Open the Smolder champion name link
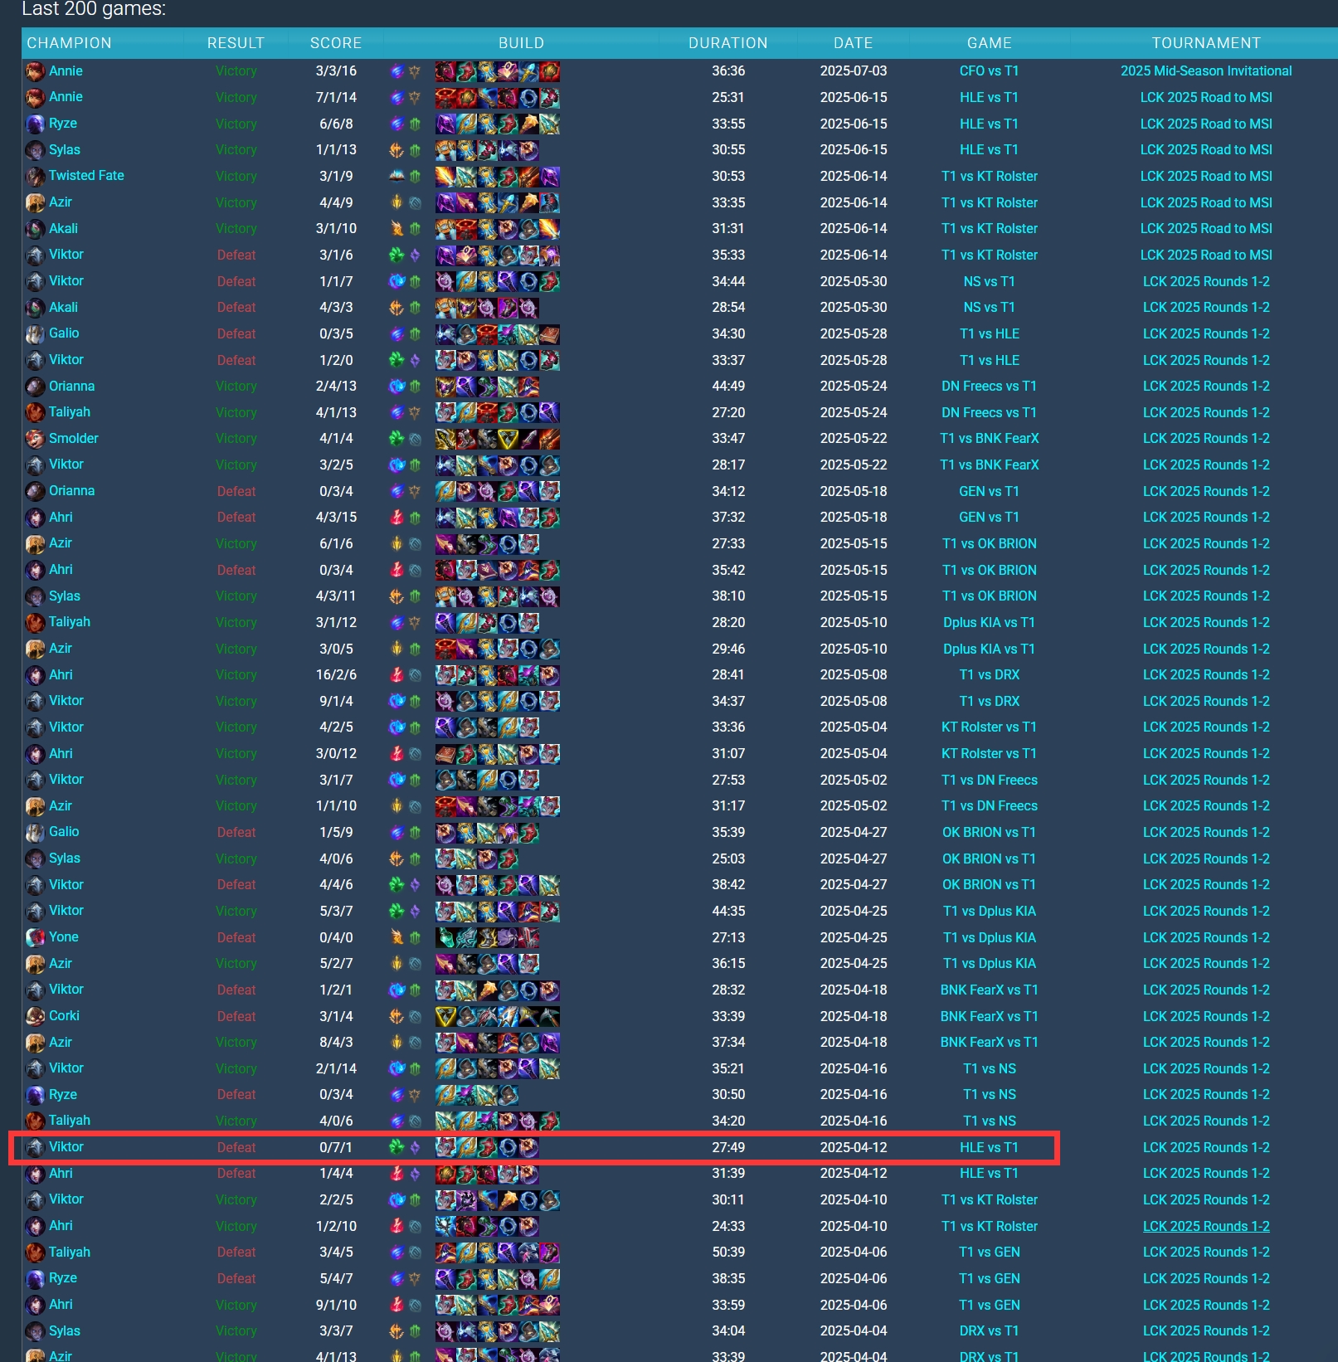This screenshot has height=1362, width=1338. coord(73,439)
